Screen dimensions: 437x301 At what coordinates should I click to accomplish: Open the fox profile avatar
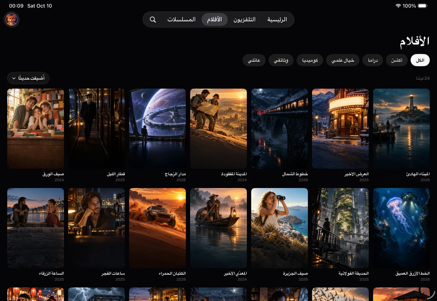[x=12, y=20]
